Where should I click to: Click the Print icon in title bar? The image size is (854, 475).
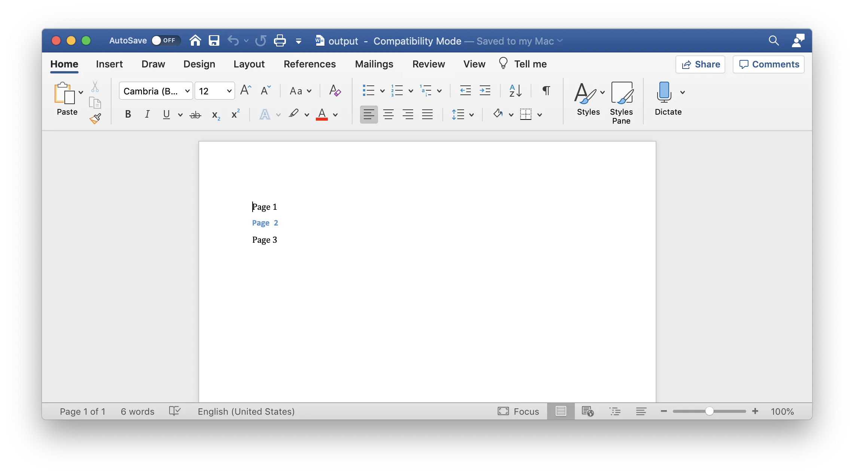[280, 40]
